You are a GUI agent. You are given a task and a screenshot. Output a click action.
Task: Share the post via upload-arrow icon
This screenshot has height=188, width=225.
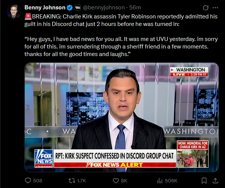click(x=215, y=181)
